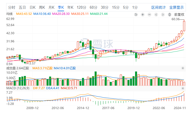
Task: Click the 2024-11 date axis label
Action: click(x=180, y=108)
